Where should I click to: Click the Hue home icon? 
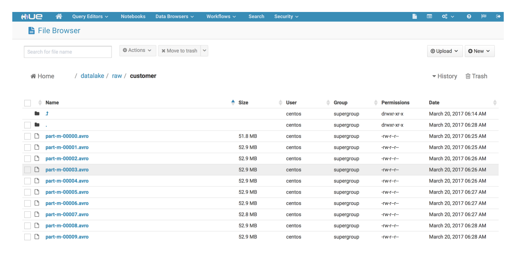pyautogui.click(x=59, y=17)
